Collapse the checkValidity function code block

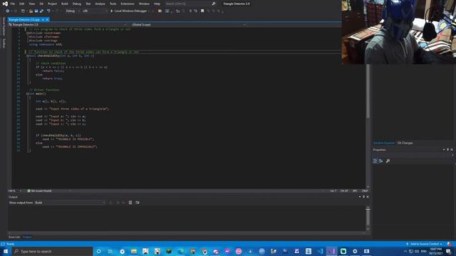pos(27,55)
